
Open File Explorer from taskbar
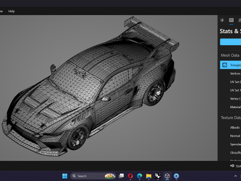[149, 176]
